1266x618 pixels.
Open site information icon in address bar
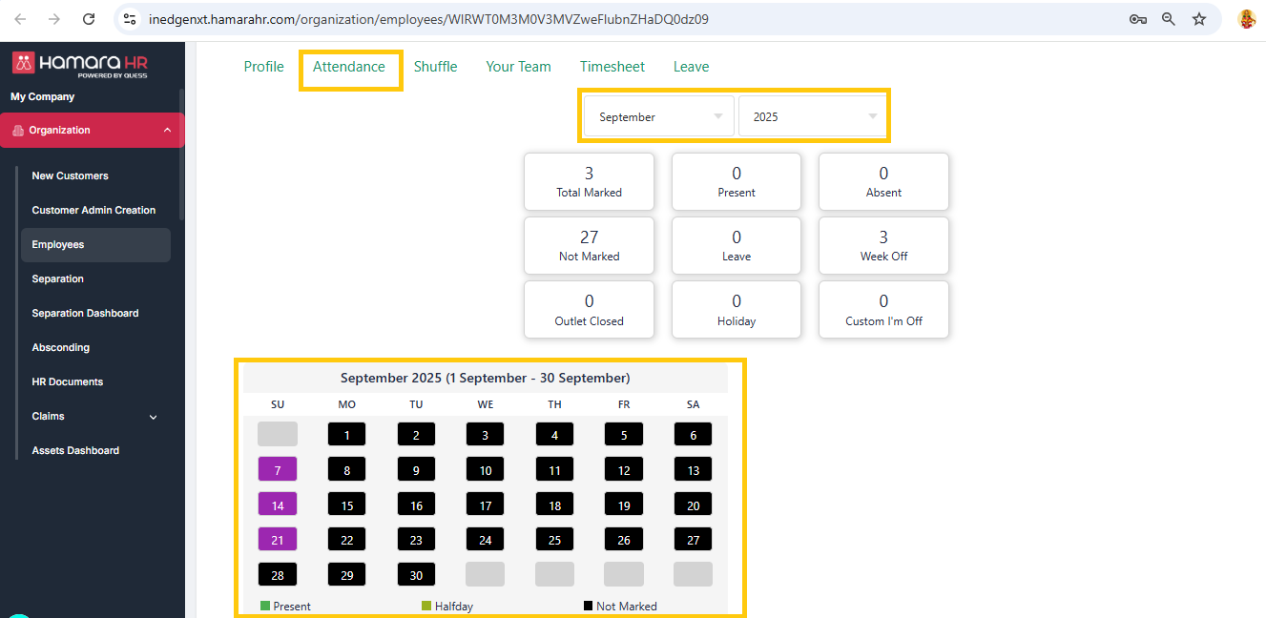[x=131, y=19]
